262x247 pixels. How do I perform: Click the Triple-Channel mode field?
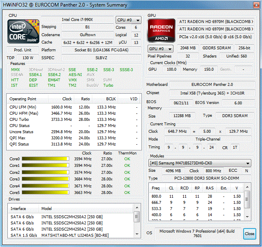tap(208, 139)
